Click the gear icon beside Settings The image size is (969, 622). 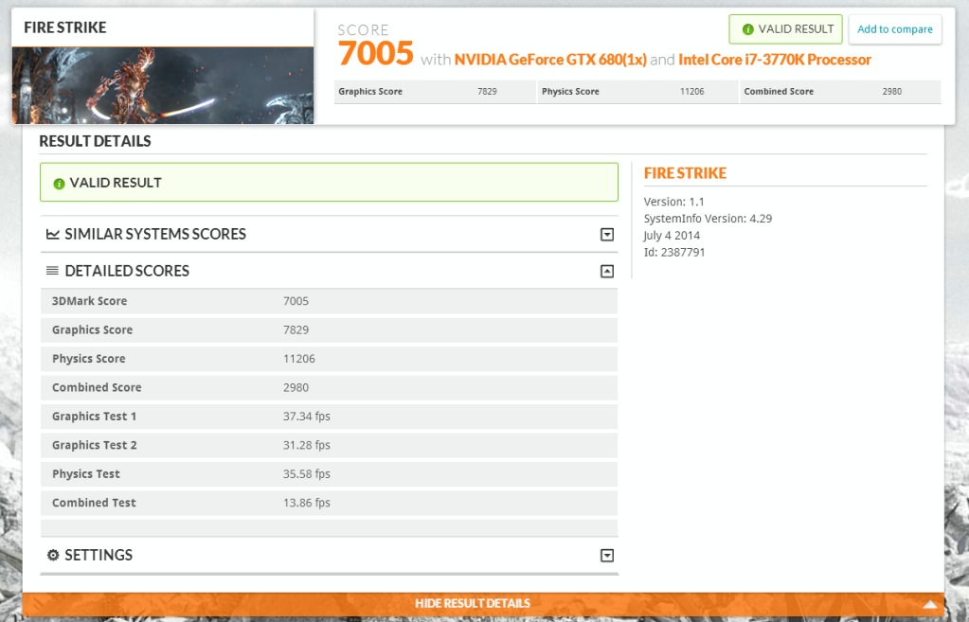(53, 555)
